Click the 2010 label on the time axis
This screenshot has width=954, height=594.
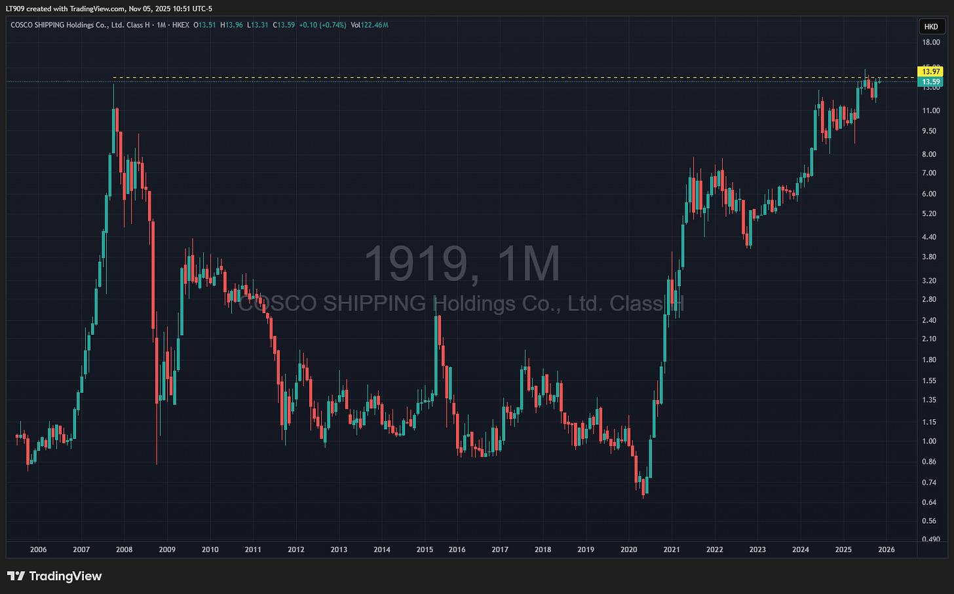[210, 549]
